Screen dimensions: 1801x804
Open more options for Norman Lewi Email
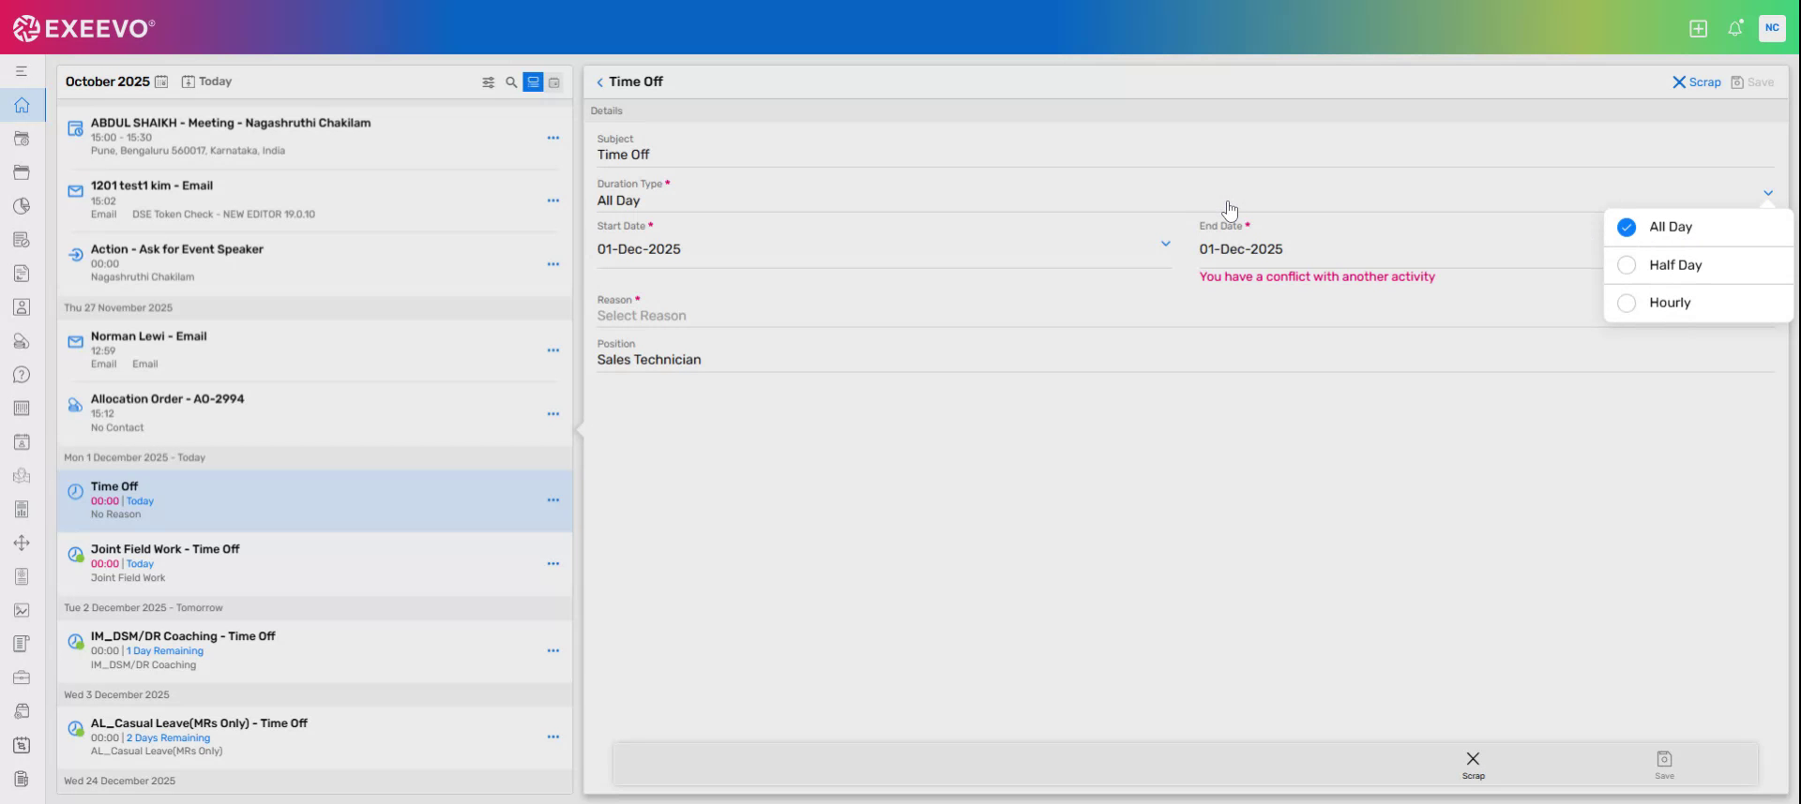[553, 350]
